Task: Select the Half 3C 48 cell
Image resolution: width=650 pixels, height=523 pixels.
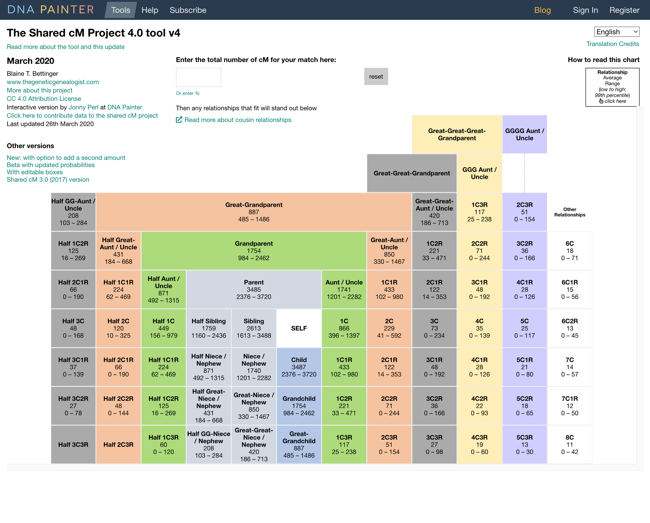Action: click(73, 328)
